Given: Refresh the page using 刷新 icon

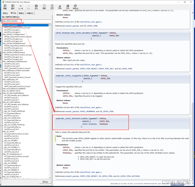Looking at the screenshot, I should click(x=44, y=7).
